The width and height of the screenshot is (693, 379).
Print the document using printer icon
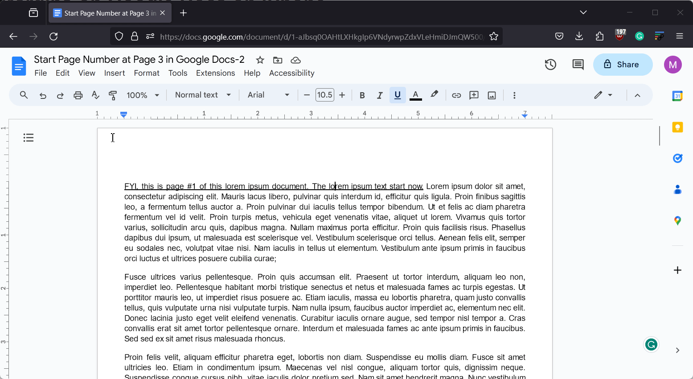pyautogui.click(x=78, y=95)
